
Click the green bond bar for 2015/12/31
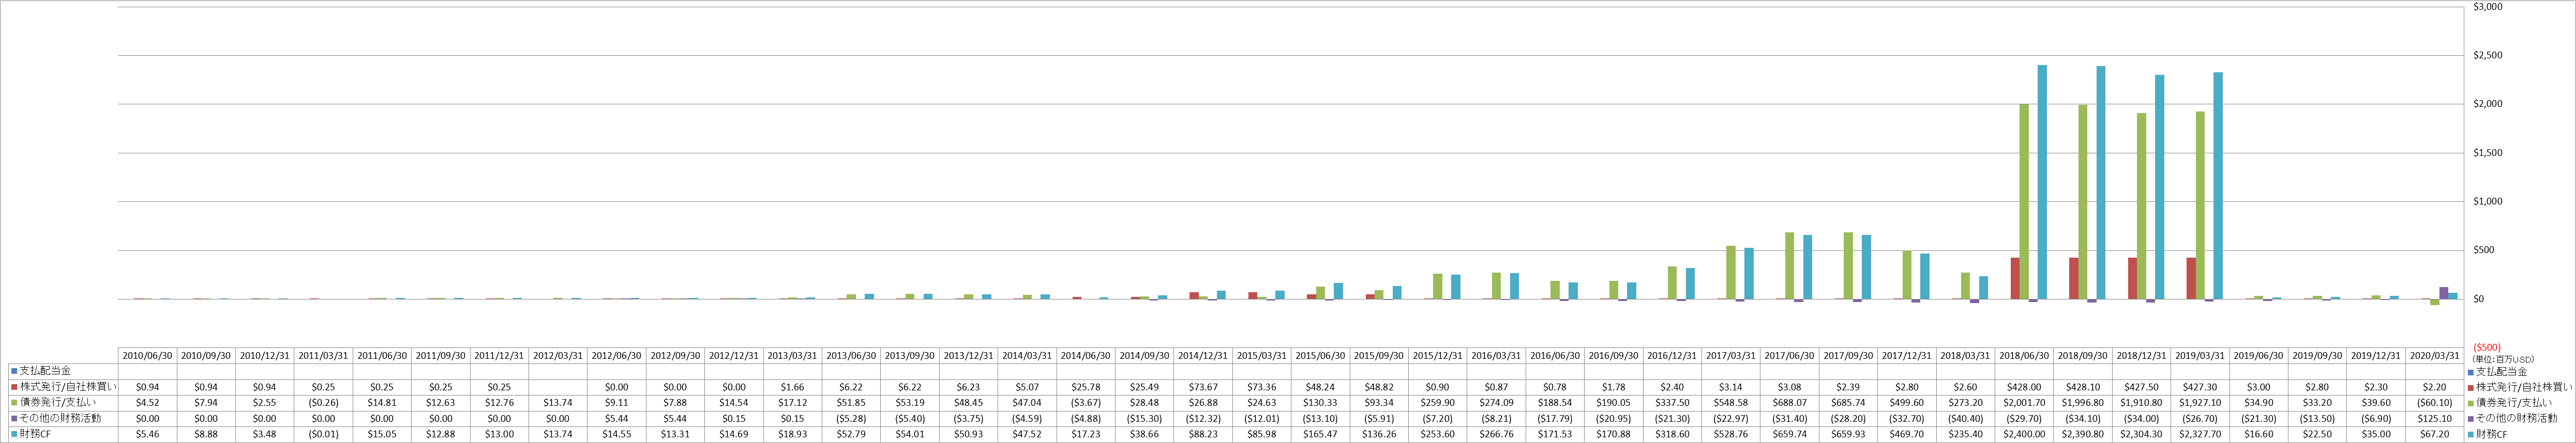click(x=1438, y=287)
